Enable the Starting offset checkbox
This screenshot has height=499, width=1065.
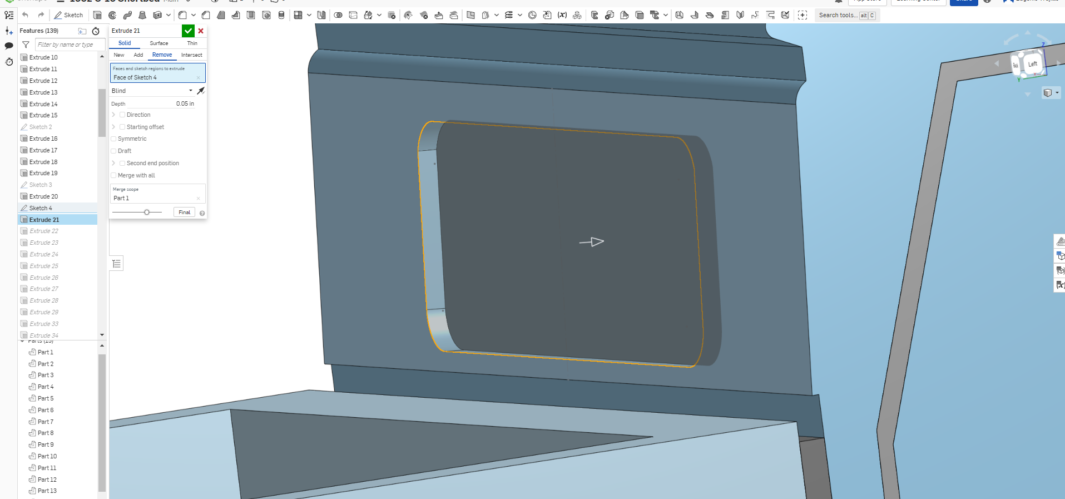pos(122,127)
